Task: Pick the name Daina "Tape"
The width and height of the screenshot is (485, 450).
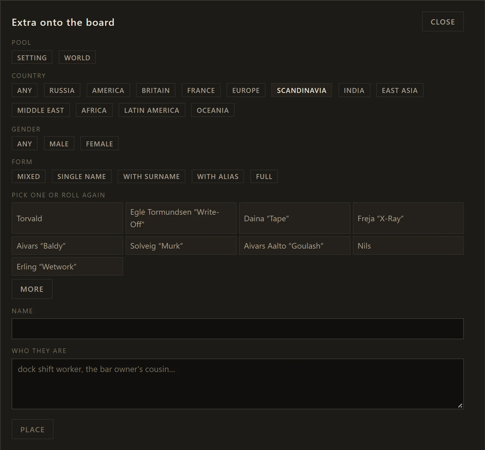Action: click(295, 218)
